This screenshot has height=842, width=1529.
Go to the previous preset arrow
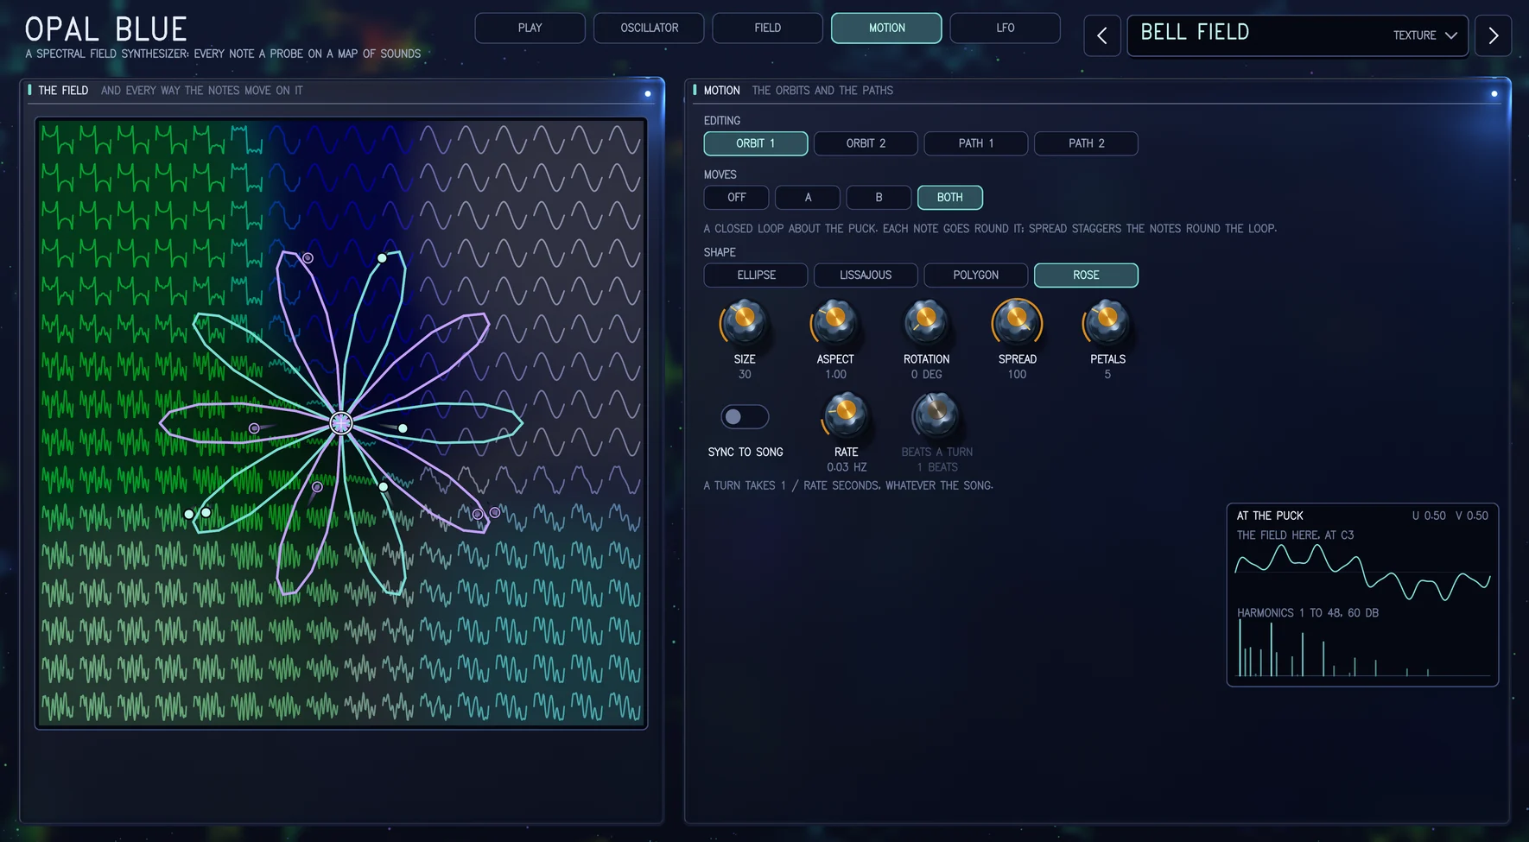[1102, 35]
